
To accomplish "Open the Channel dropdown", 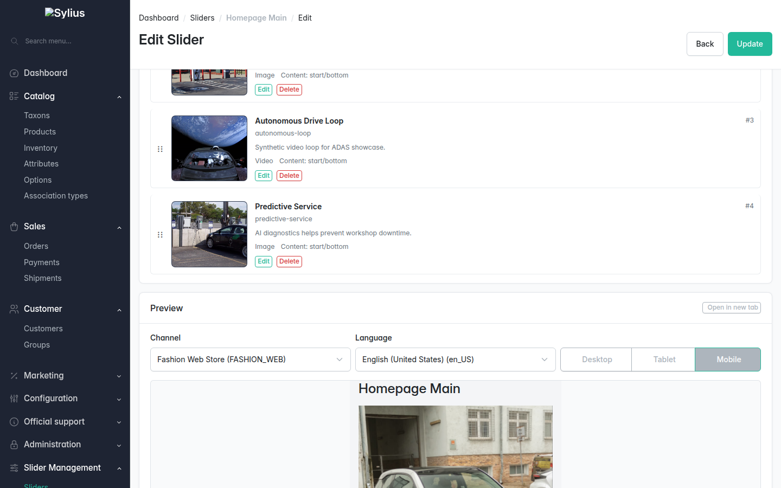I will click(x=251, y=359).
